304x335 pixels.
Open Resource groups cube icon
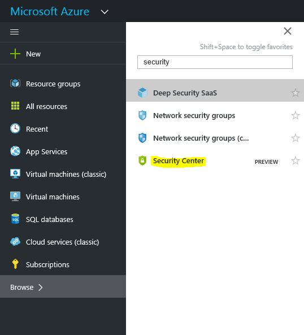[x=15, y=83]
